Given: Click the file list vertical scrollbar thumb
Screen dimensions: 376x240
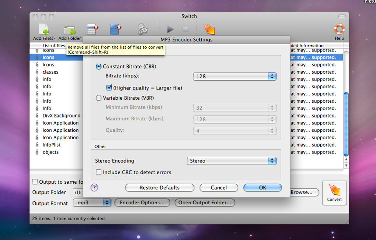Looking at the screenshot, I should (346, 124).
